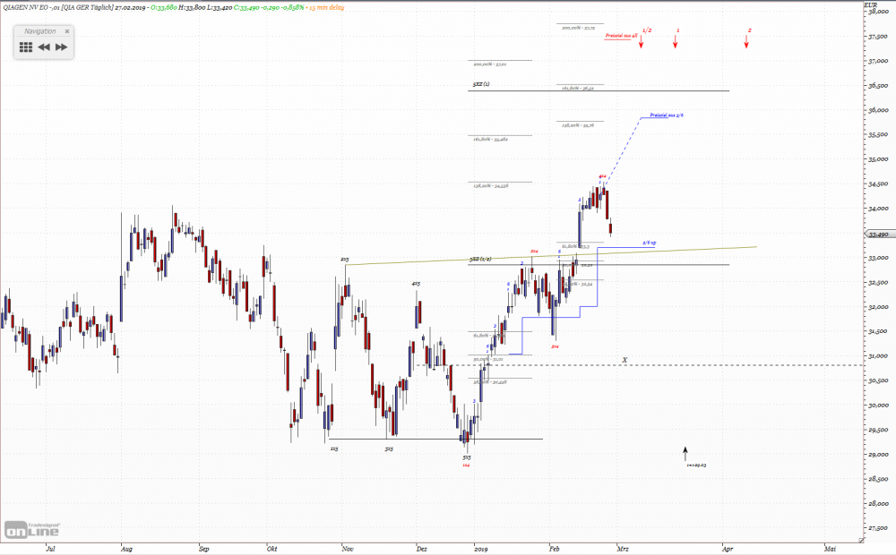The width and height of the screenshot is (896, 555).
Task: Click the blue 'Preisziel aus 2/6' label
Action: point(667,115)
